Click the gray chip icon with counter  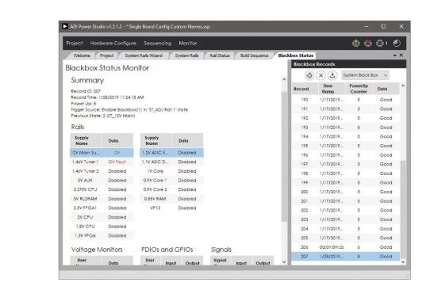pos(381,44)
